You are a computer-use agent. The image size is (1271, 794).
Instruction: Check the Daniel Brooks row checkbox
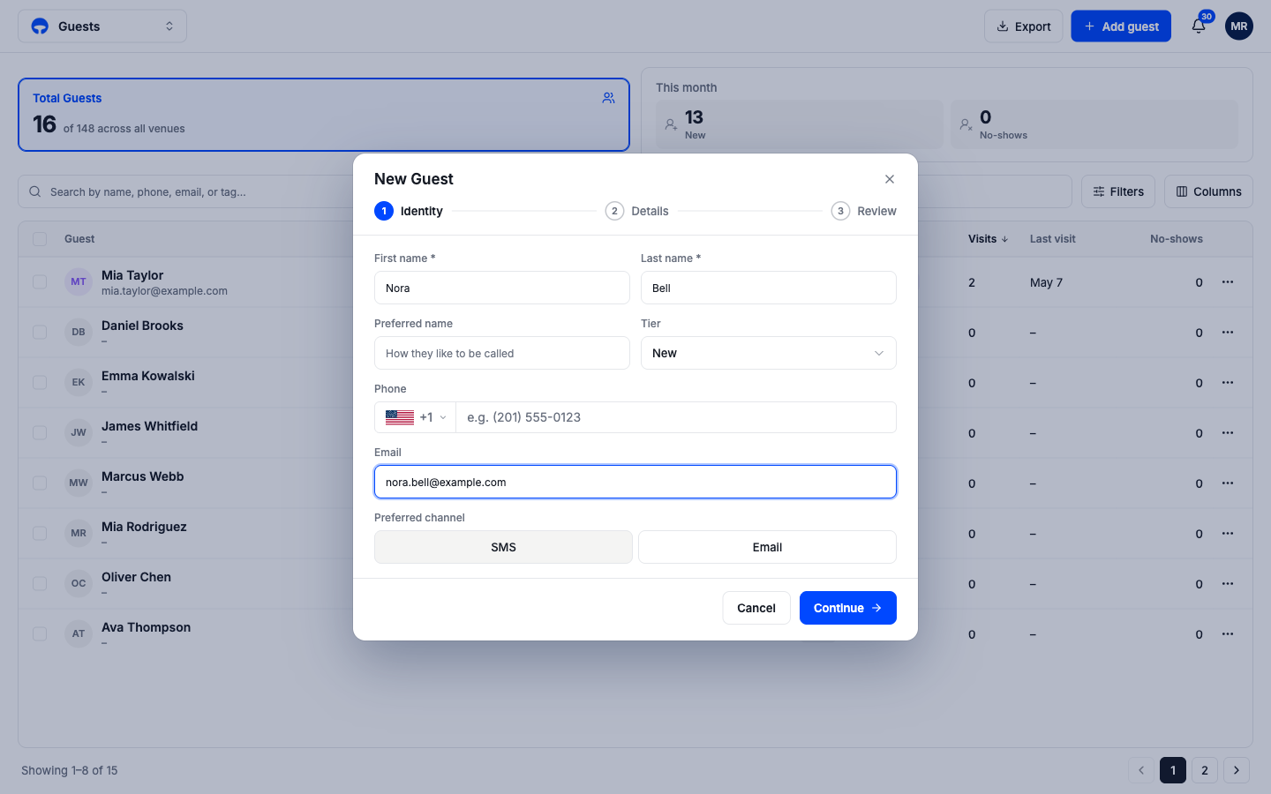[40, 333]
